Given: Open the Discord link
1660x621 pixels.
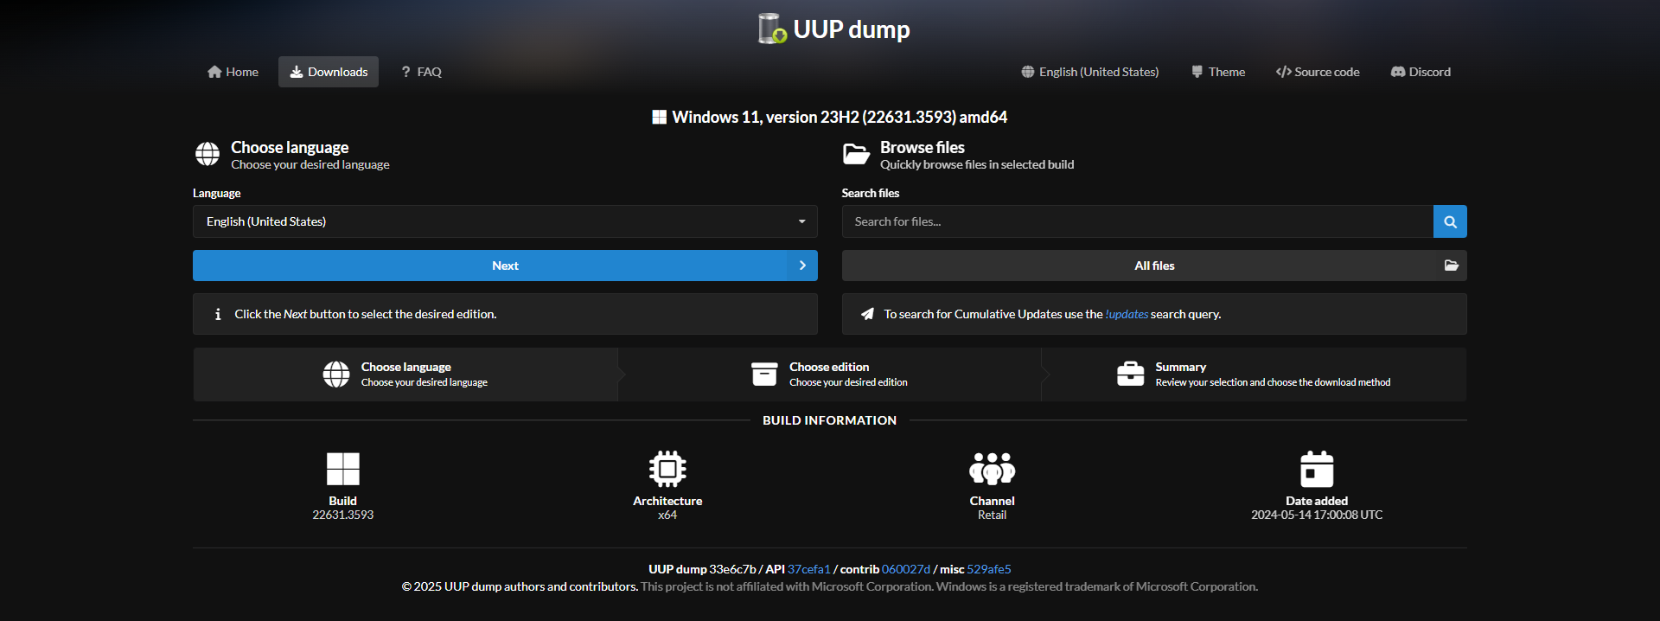Looking at the screenshot, I should point(1421,72).
